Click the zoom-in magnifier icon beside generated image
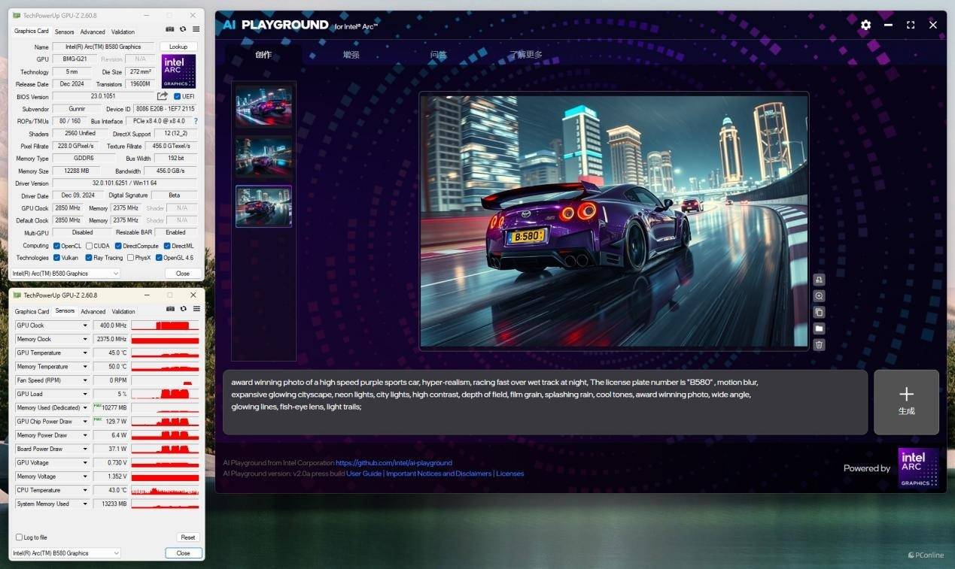 tap(819, 296)
